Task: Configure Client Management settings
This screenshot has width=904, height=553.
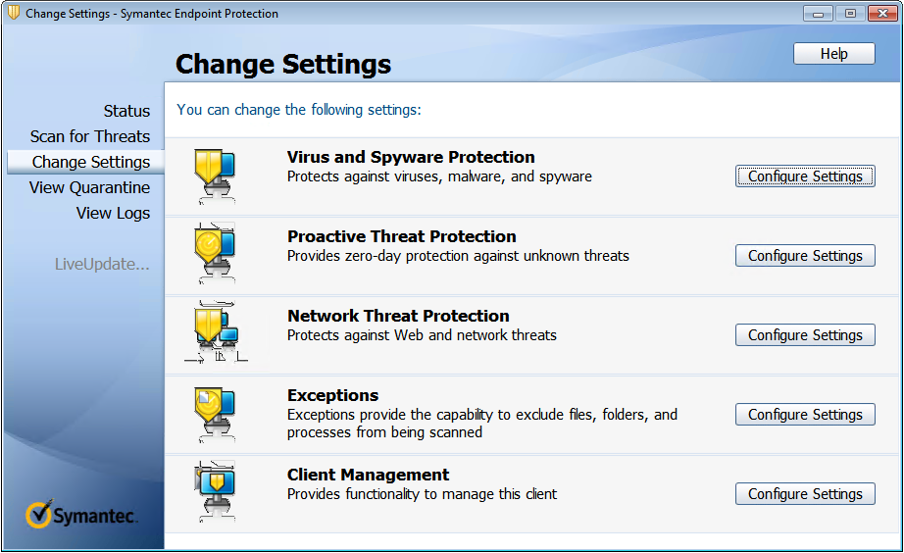Action: pos(805,494)
